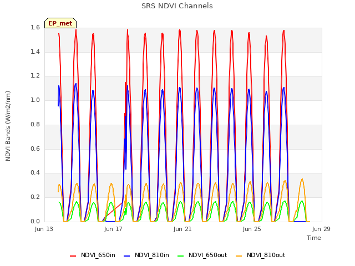Click the 0.0 y-axis tick label
Viewport: 355px width, 266px height.
coord(35,221)
